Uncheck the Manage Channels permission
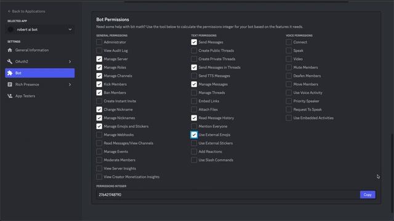394x221 pixels. point(99,76)
